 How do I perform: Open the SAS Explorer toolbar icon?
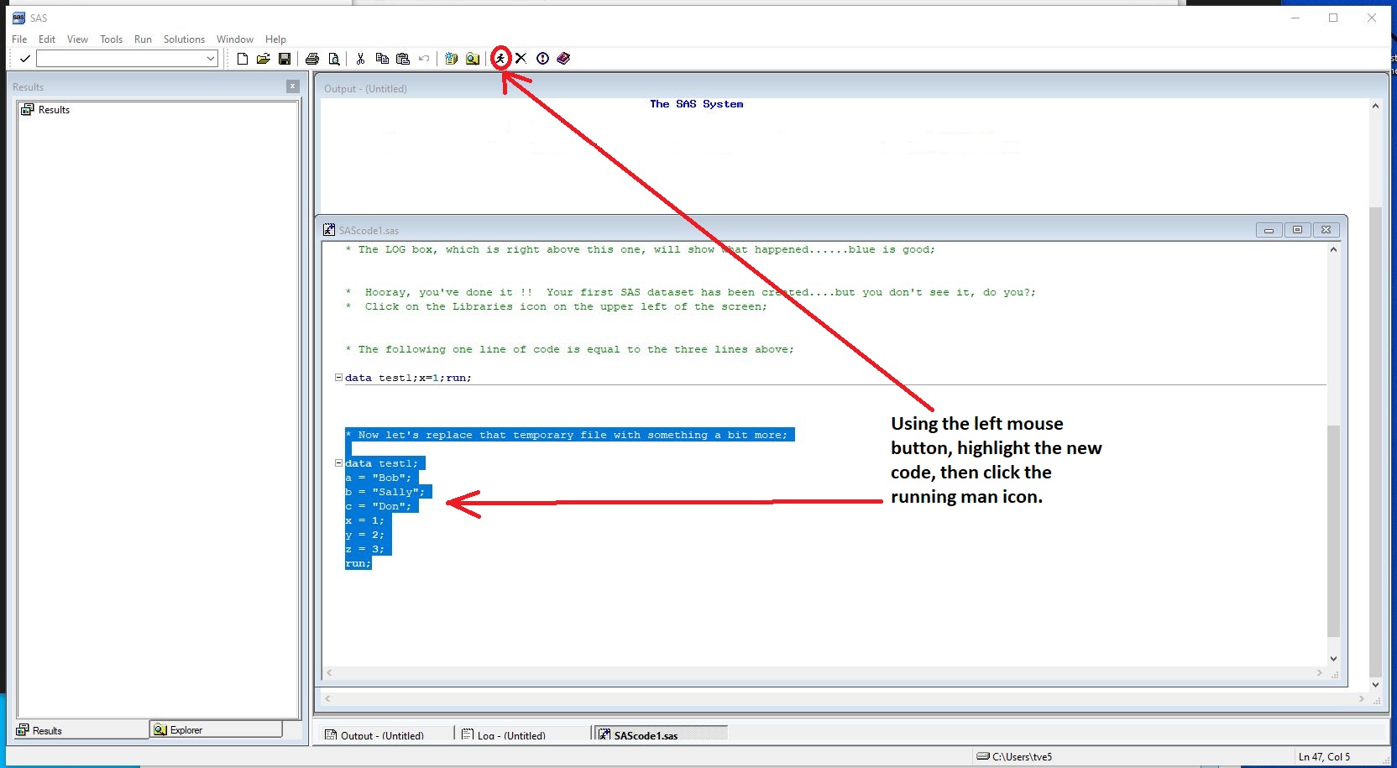(x=473, y=59)
